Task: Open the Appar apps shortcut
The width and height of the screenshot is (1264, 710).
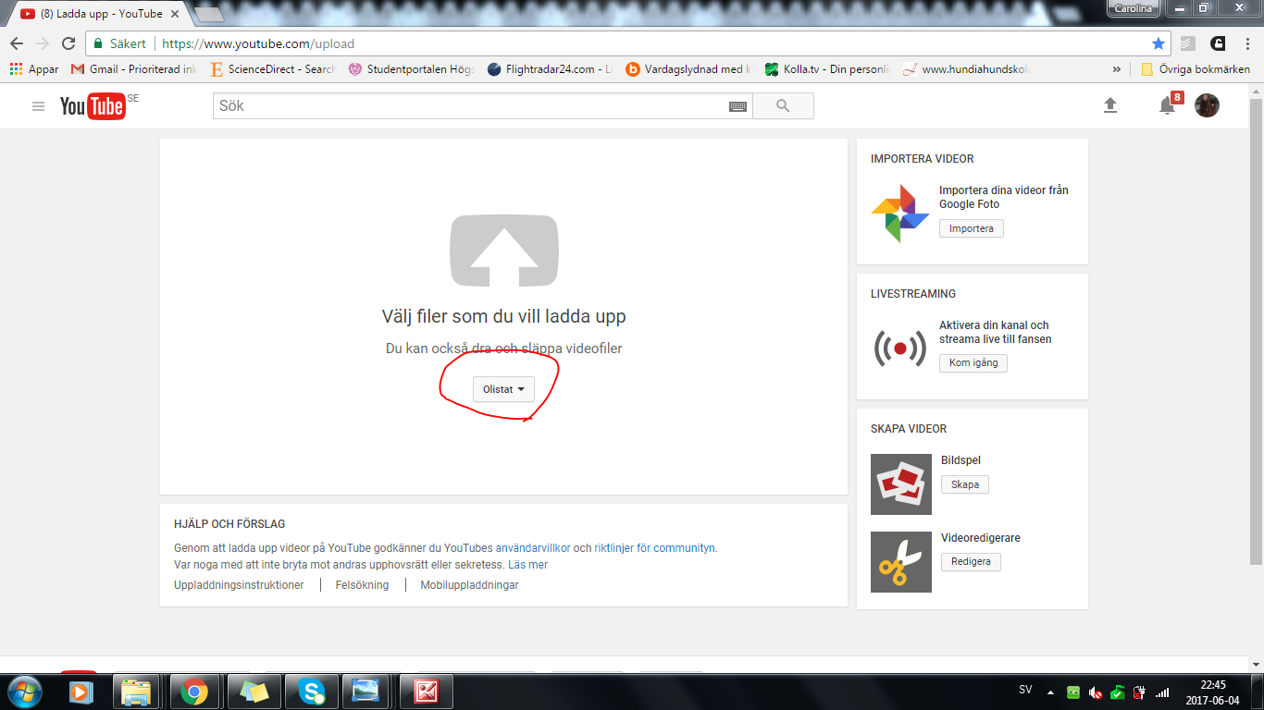Action: [34, 69]
